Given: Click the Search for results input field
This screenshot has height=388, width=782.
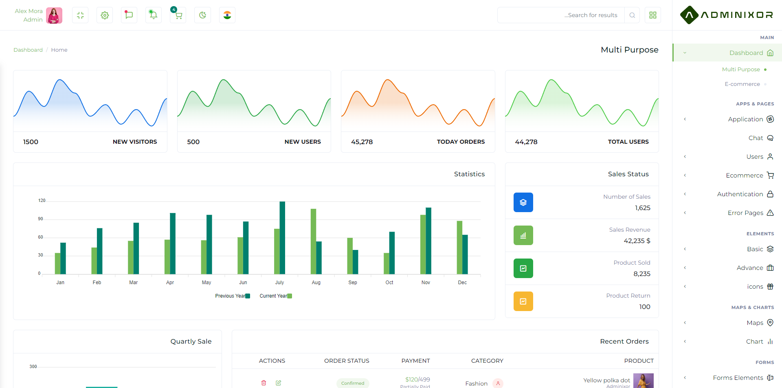Looking at the screenshot, I should click(x=561, y=15).
